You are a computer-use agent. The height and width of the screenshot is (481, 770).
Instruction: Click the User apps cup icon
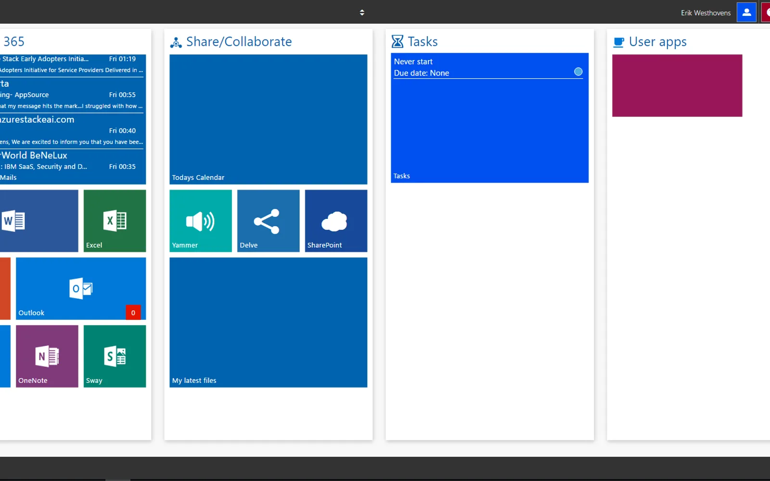tap(619, 42)
